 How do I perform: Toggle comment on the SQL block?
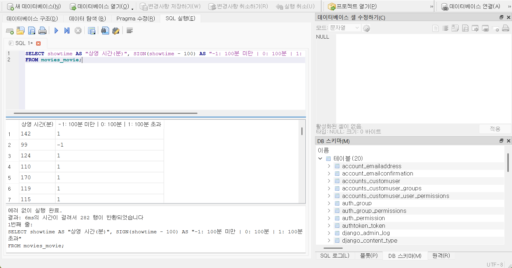pos(130,31)
